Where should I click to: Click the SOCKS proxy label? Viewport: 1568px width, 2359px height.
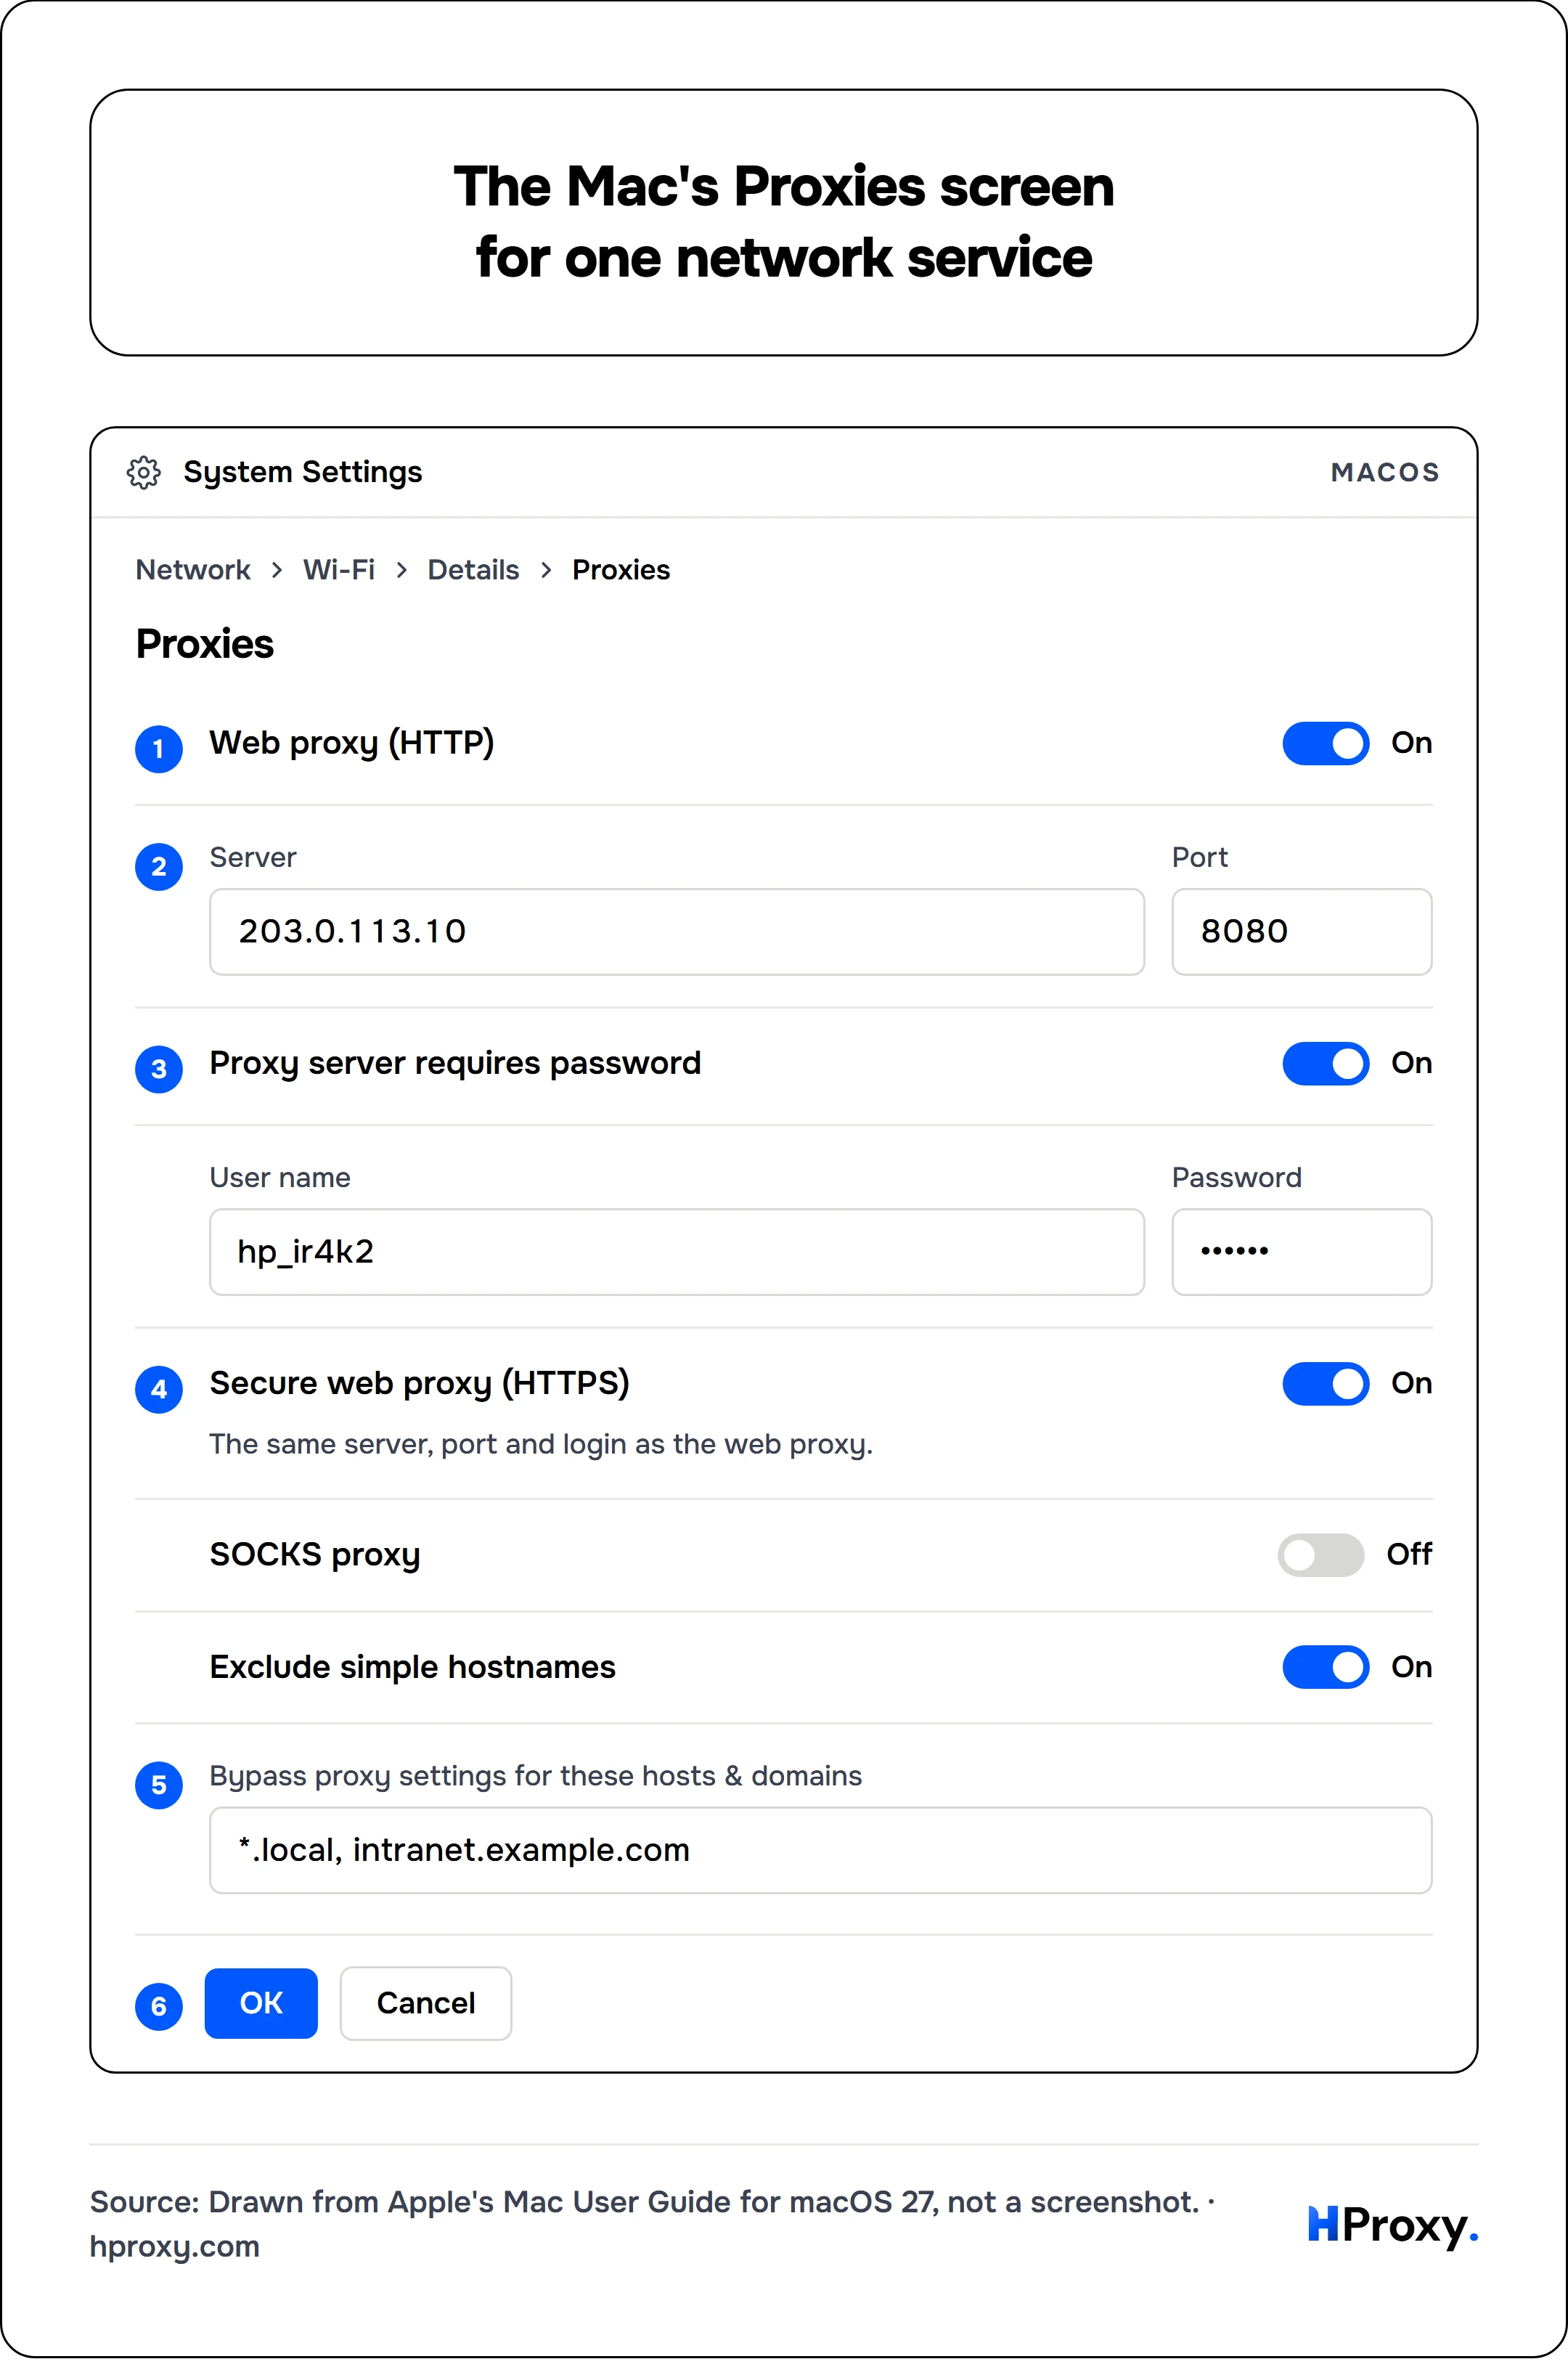coord(315,1555)
